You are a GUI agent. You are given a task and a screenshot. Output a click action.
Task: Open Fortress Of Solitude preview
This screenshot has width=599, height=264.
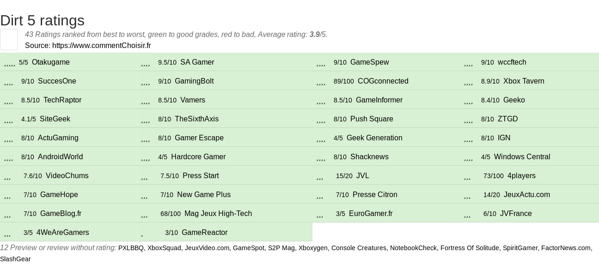470,248
